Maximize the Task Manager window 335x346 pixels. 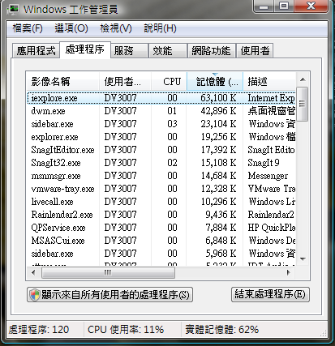click(284, 6)
